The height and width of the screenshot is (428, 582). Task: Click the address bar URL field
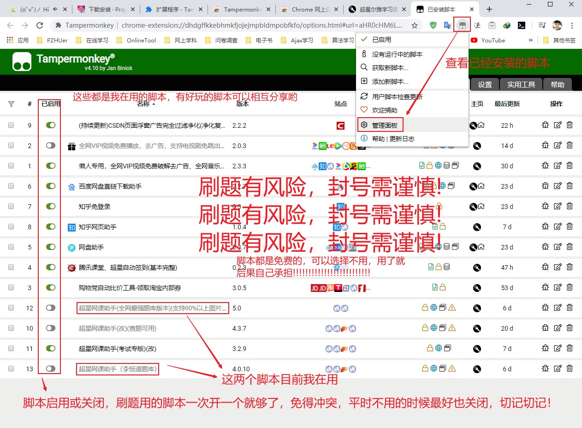click(235, 25)
